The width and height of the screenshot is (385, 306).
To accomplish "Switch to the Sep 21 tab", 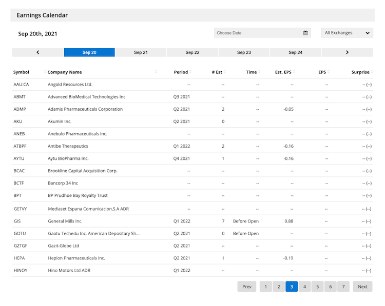I will click(141, 52).
